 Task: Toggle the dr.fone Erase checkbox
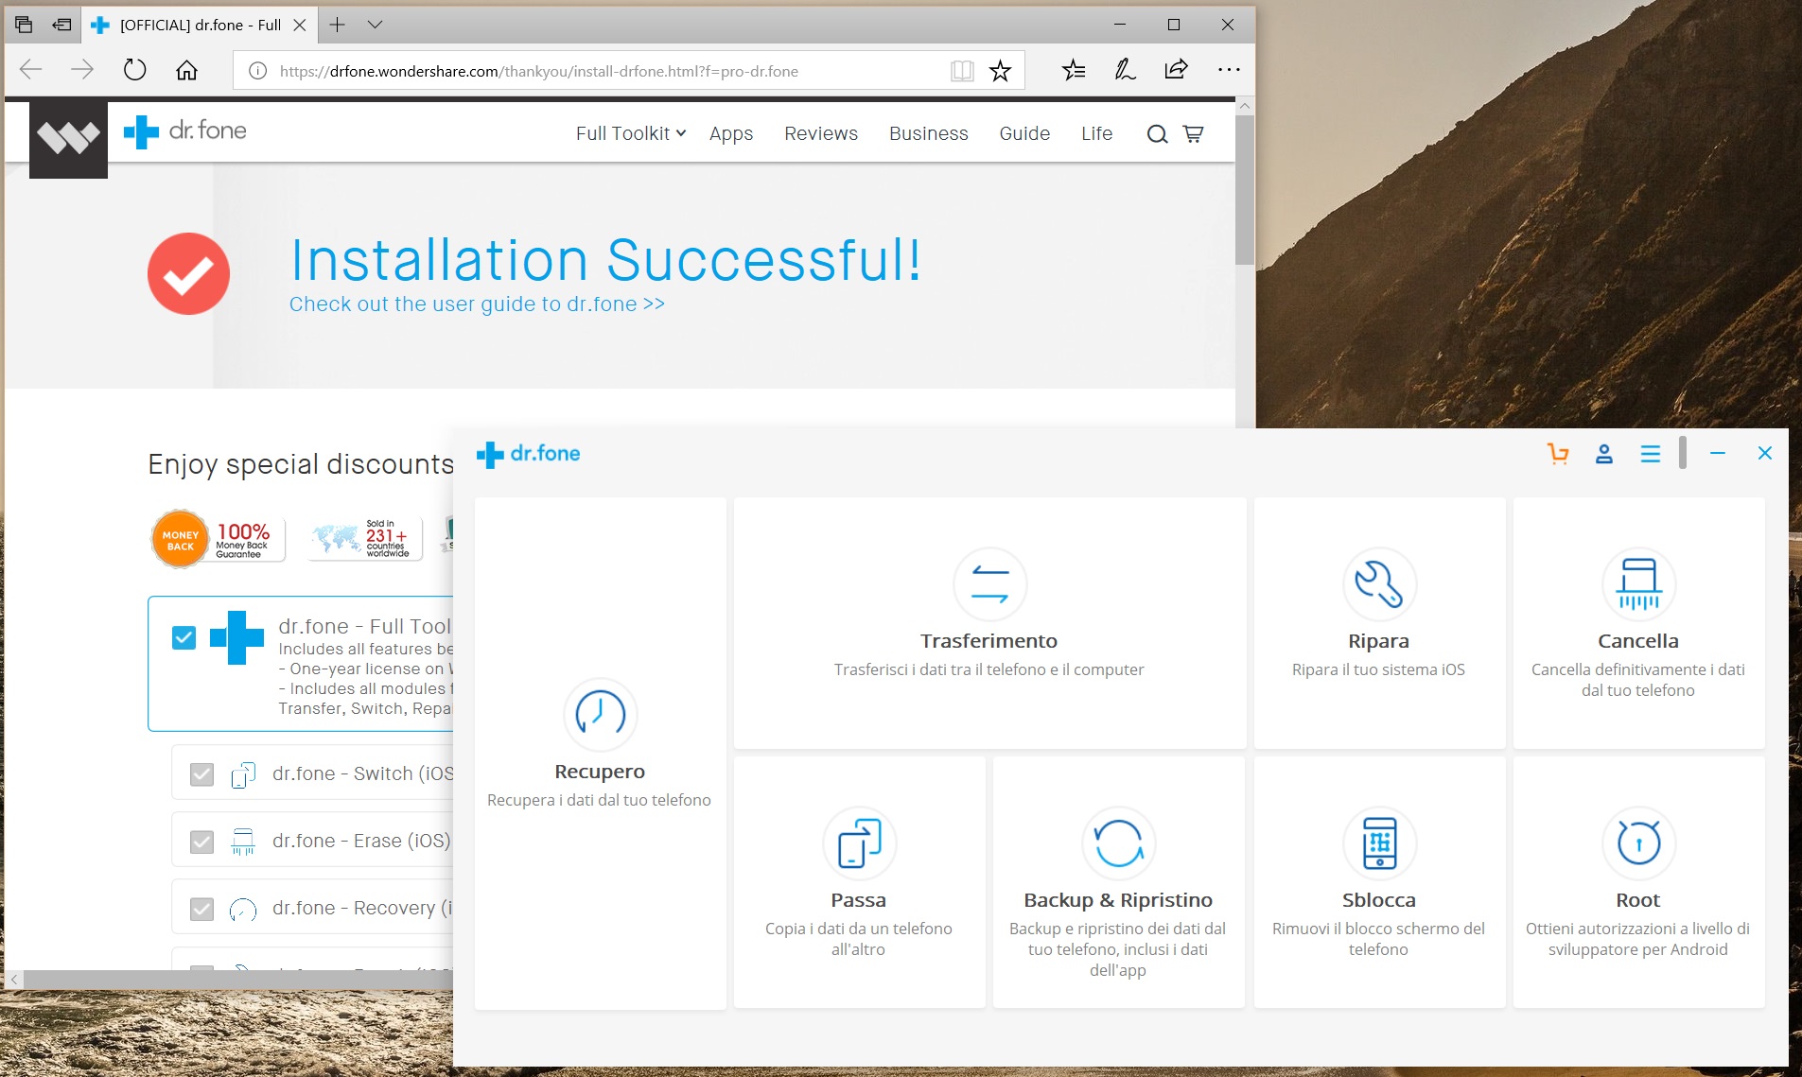coord(201,842)
